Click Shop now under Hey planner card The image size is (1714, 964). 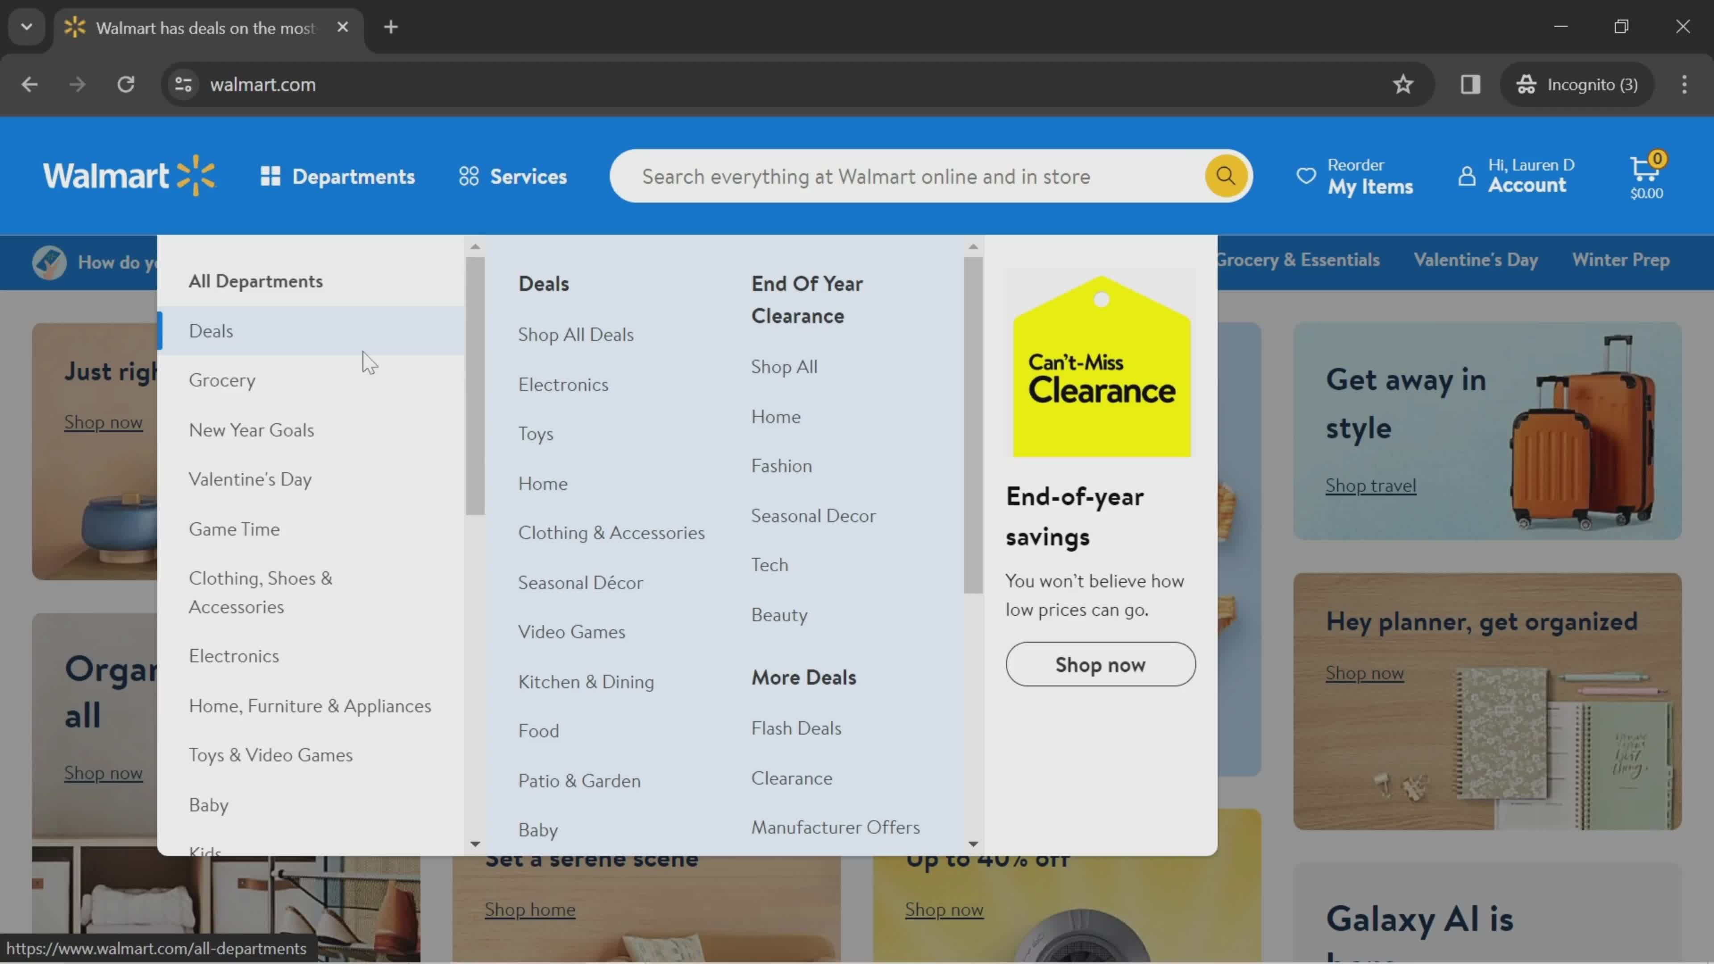point(1365,673)
